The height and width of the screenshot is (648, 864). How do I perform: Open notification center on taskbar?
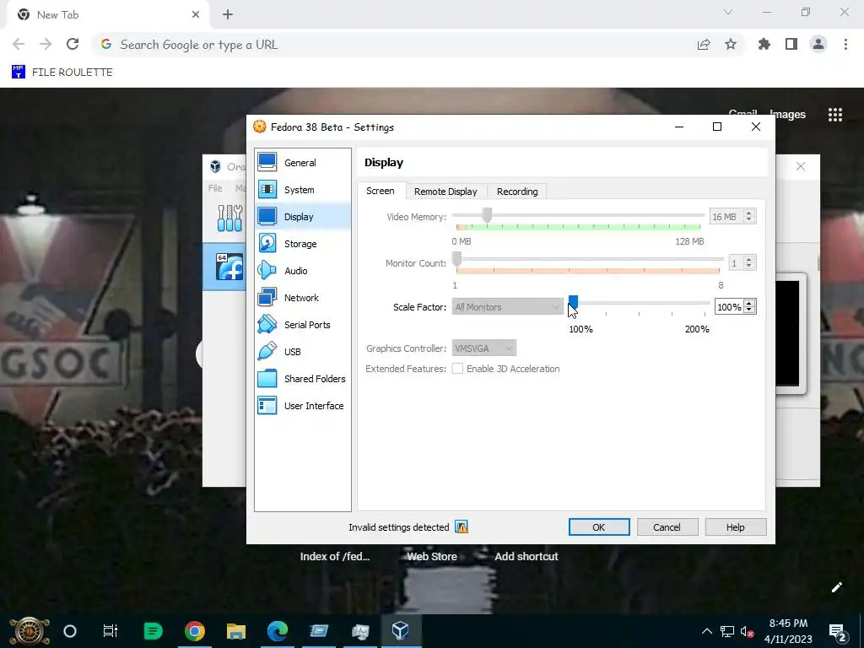click(x=838, y=631)
